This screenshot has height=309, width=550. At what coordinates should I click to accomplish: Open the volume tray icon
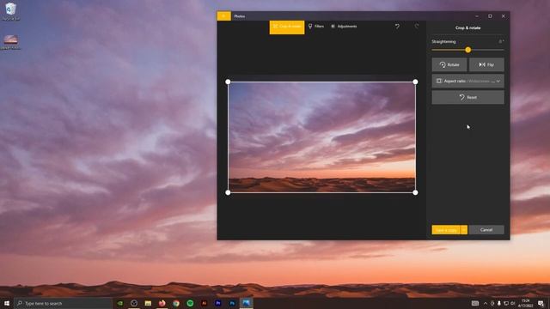pos(513,303)
